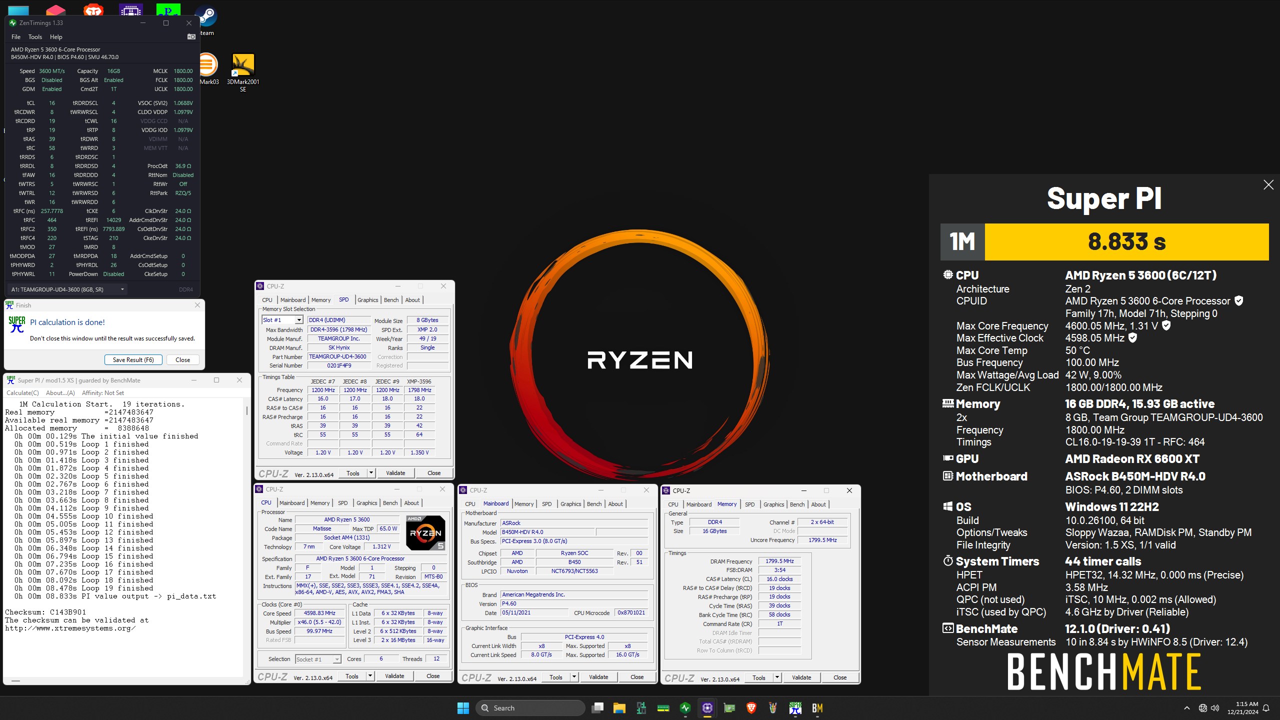This screenshot has height=720, width=1280.
Task: Click the Checksum: C143B901 line
Action: click(x=45, y=612)
